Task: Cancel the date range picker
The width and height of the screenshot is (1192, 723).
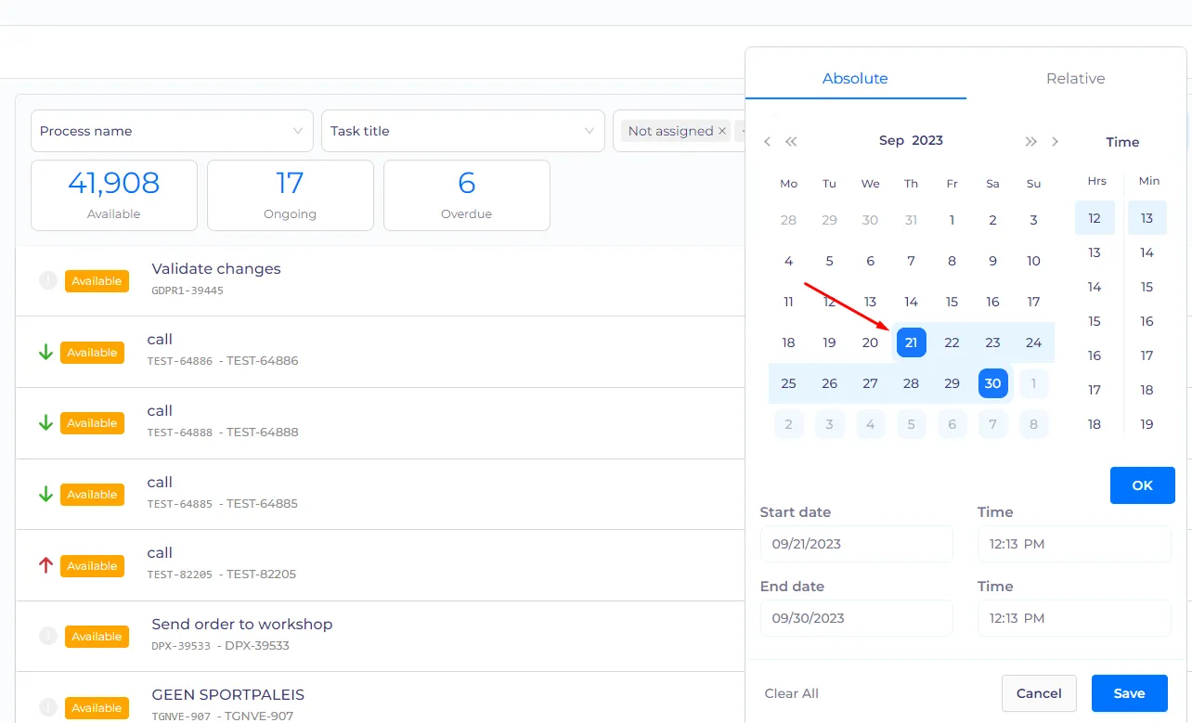Action: [1039, 693]
